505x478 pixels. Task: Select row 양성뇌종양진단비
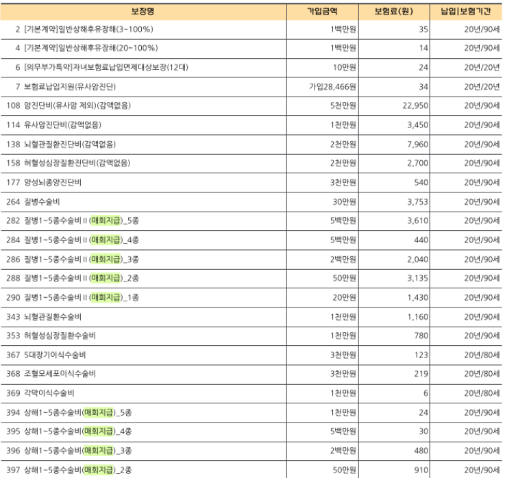251,183
